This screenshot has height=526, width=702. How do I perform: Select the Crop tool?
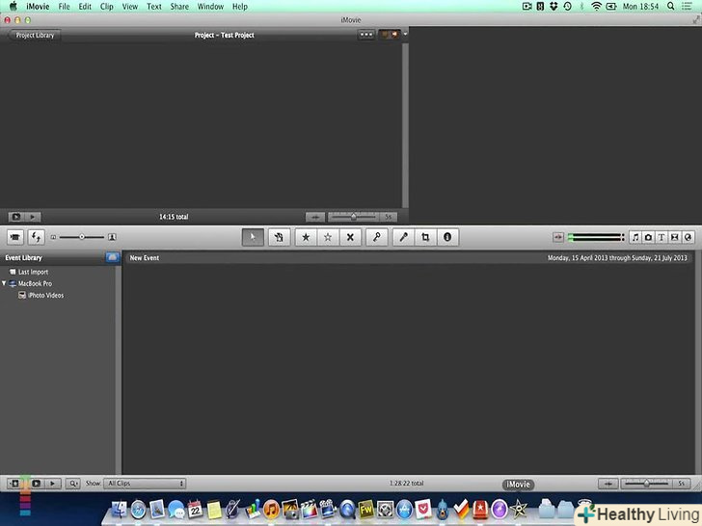pos(425,237)
